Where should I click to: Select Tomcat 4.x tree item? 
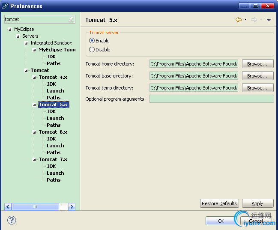[53, 77]
